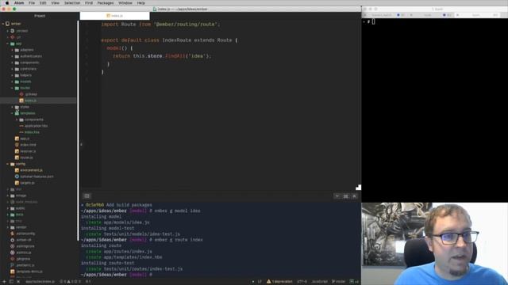Open the File menu
508x285 pixels.
(x=32, y=3)
